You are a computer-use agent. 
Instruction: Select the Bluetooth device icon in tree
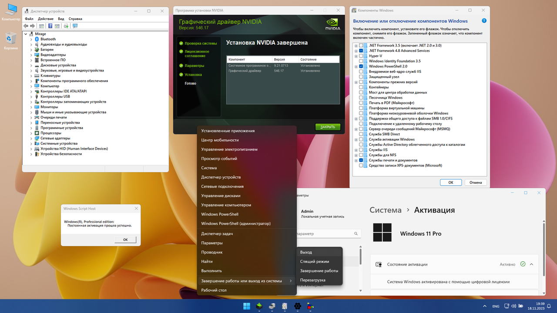tap(37, 39)
